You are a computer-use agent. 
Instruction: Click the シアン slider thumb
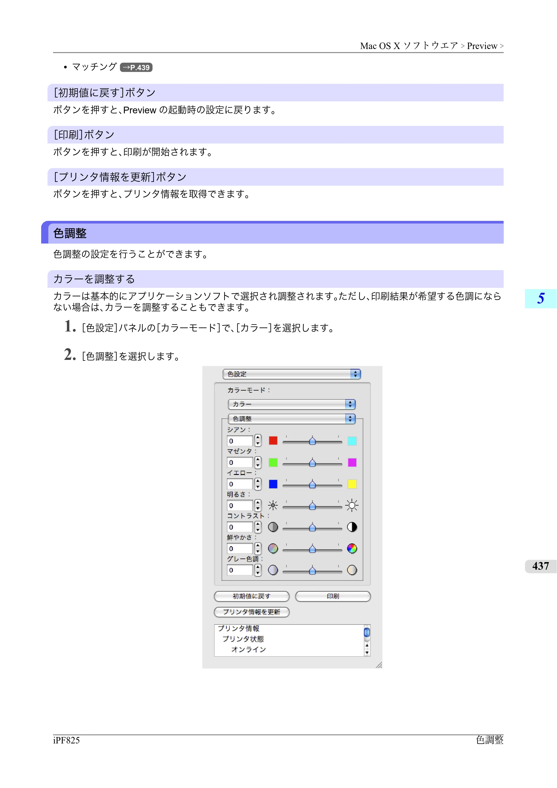tap(312, 441)
